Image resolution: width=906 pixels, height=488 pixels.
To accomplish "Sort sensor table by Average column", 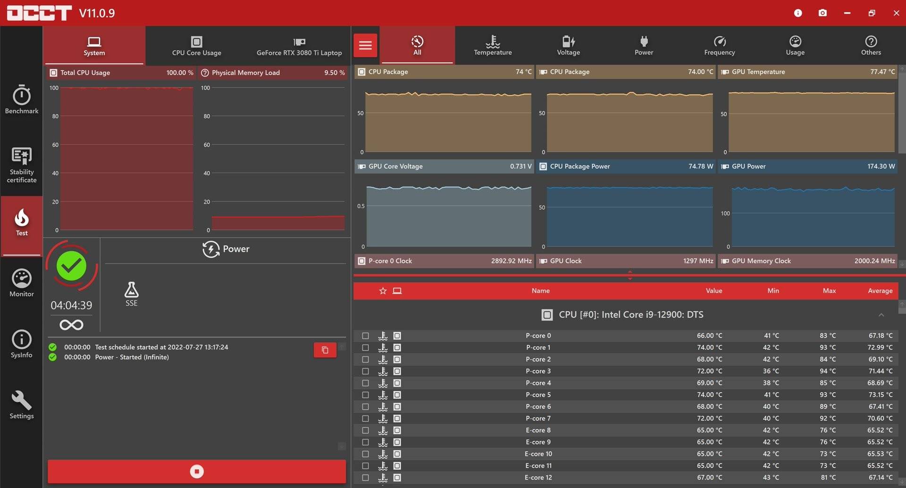I will click(880, 291).
